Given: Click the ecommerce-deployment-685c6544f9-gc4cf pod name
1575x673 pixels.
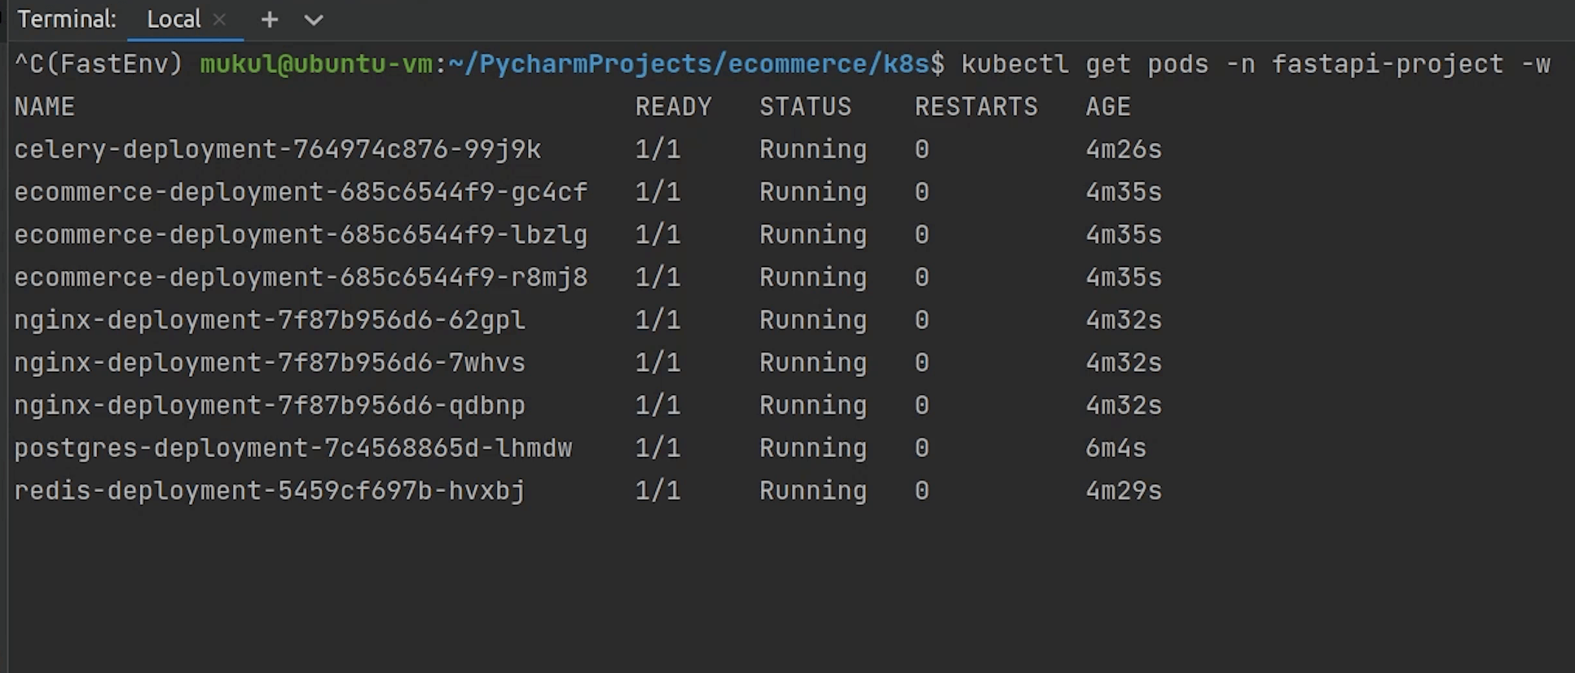Looking at the screenshot, I should point(301,192).
